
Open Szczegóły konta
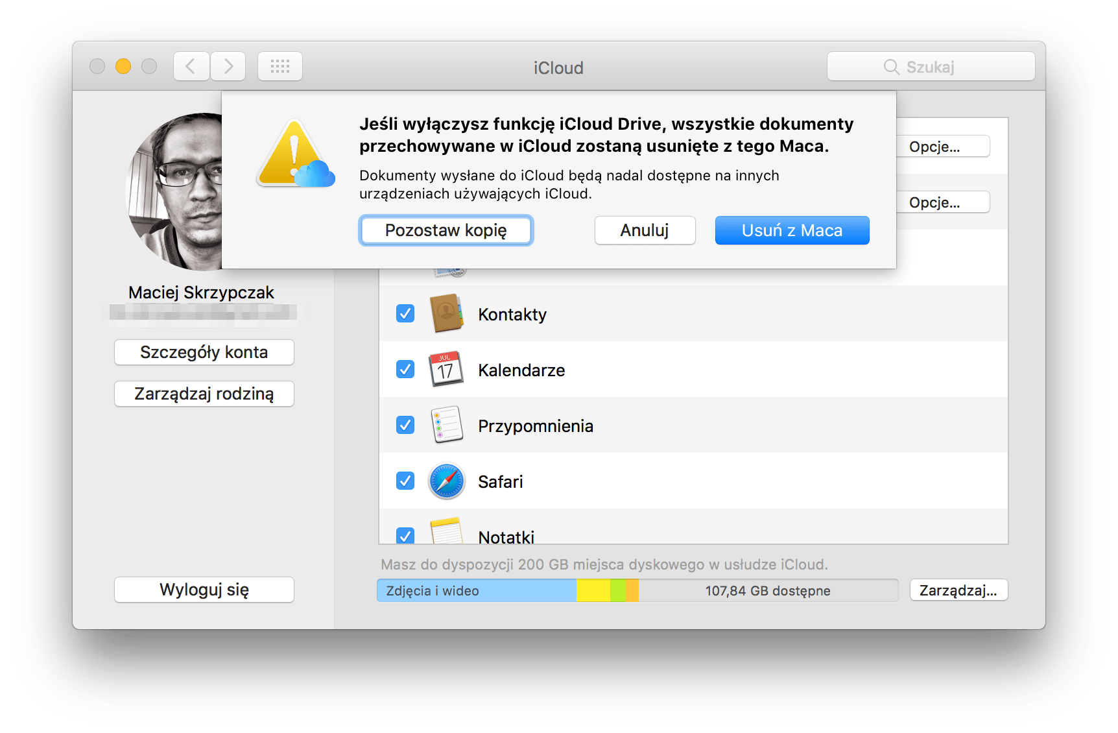pos(204,352)
